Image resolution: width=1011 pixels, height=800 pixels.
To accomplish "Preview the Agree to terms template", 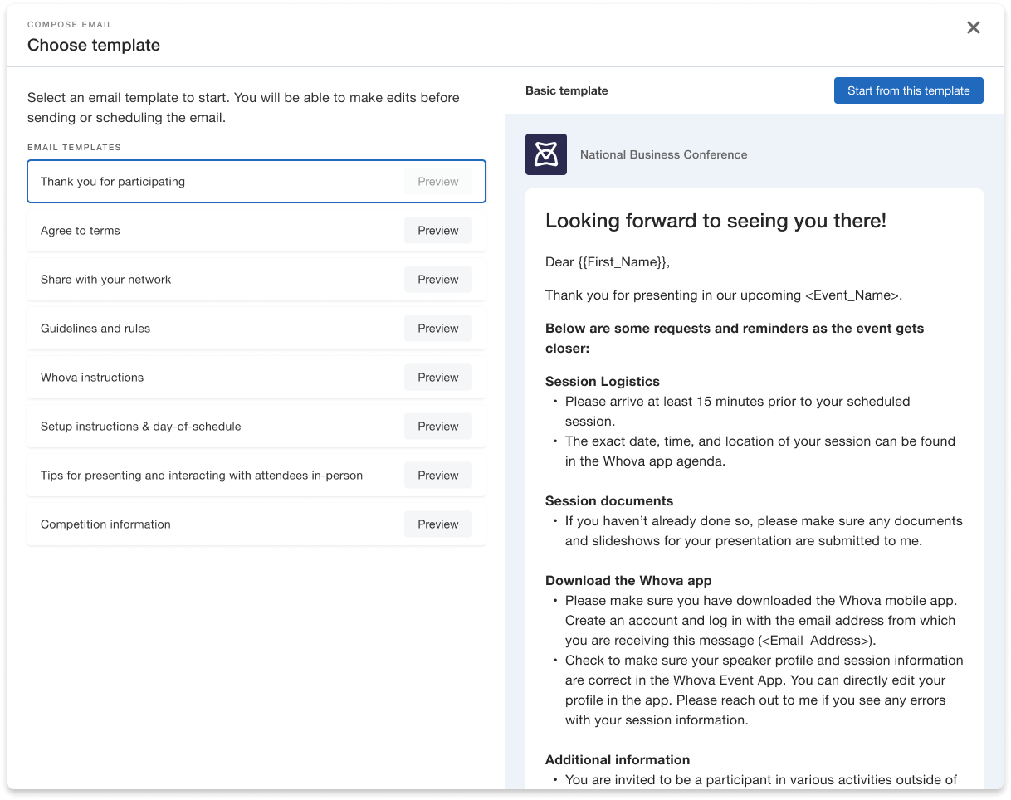I will click(x=437, y=231).
